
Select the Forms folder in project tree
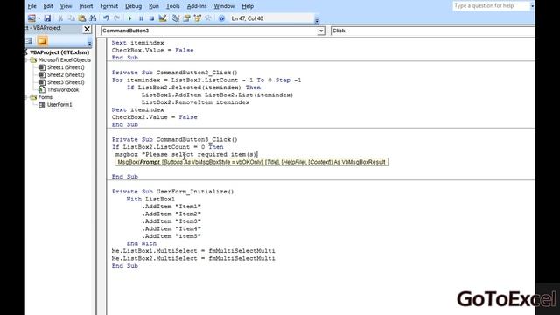pos(45,97)
